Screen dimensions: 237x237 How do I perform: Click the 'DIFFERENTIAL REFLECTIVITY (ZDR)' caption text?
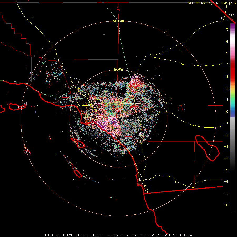tap(82, 235)
